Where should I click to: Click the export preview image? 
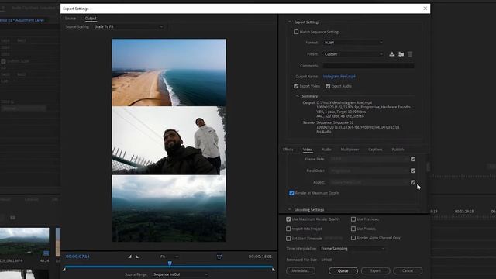[x=169, y=140]
